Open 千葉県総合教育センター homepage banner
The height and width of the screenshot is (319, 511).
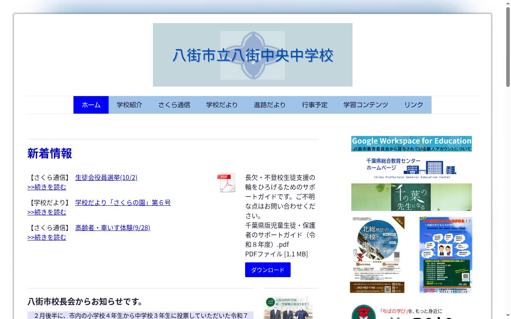[x=412, y=167]
